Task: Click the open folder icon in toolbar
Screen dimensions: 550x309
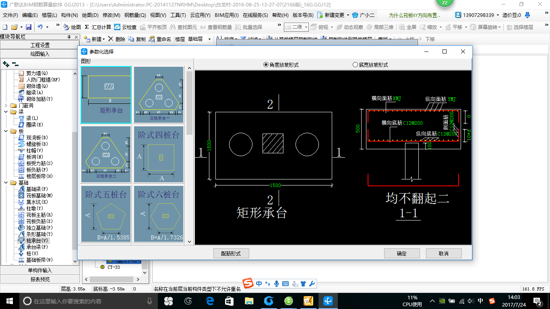Action: (x=14, y=27)
